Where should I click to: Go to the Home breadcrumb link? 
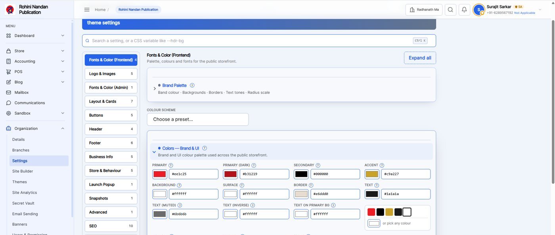click(100, 9)
